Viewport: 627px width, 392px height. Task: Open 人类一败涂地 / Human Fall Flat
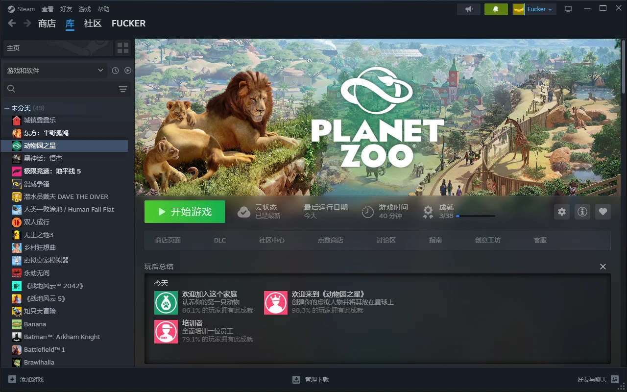click(69, 209)
